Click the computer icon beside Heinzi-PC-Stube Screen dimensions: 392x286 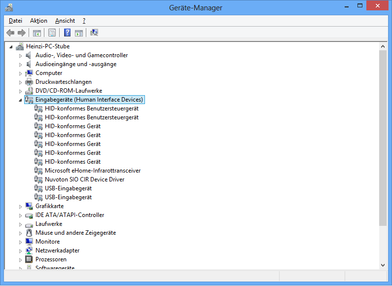pos(20,46)
